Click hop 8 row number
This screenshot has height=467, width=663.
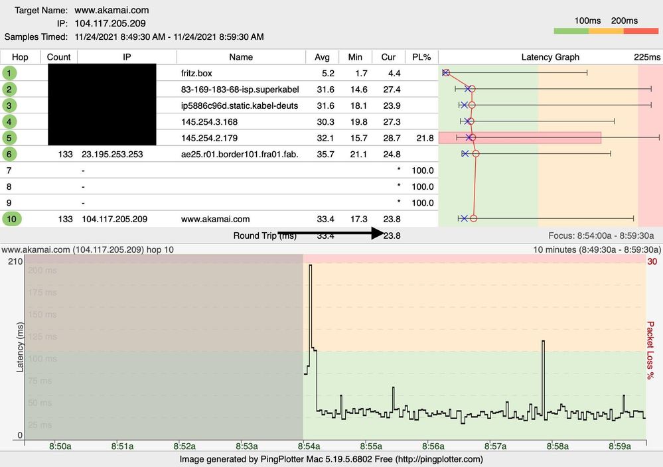[9, 186]
